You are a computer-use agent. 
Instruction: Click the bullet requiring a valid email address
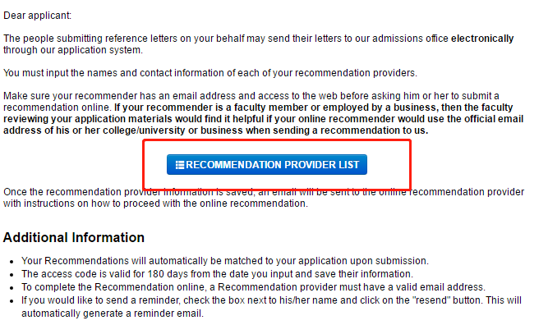(x=253, y=287)
